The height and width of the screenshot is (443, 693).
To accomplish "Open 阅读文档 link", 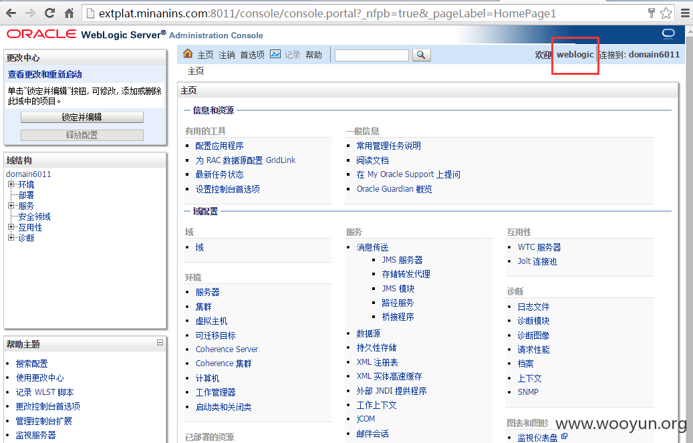I will point(373,160).
